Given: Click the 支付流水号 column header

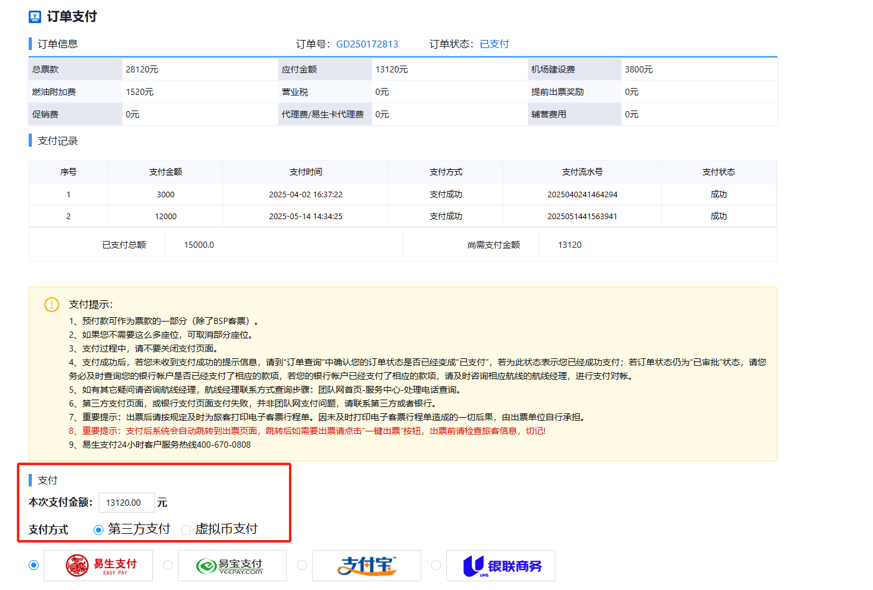Looking at the screenshot, I should tap(582, 172).
